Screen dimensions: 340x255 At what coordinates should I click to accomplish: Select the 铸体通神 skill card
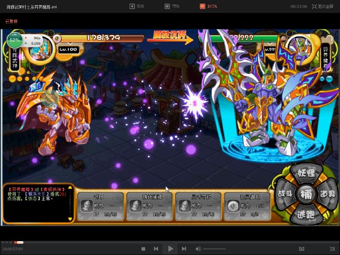[149, 206]
